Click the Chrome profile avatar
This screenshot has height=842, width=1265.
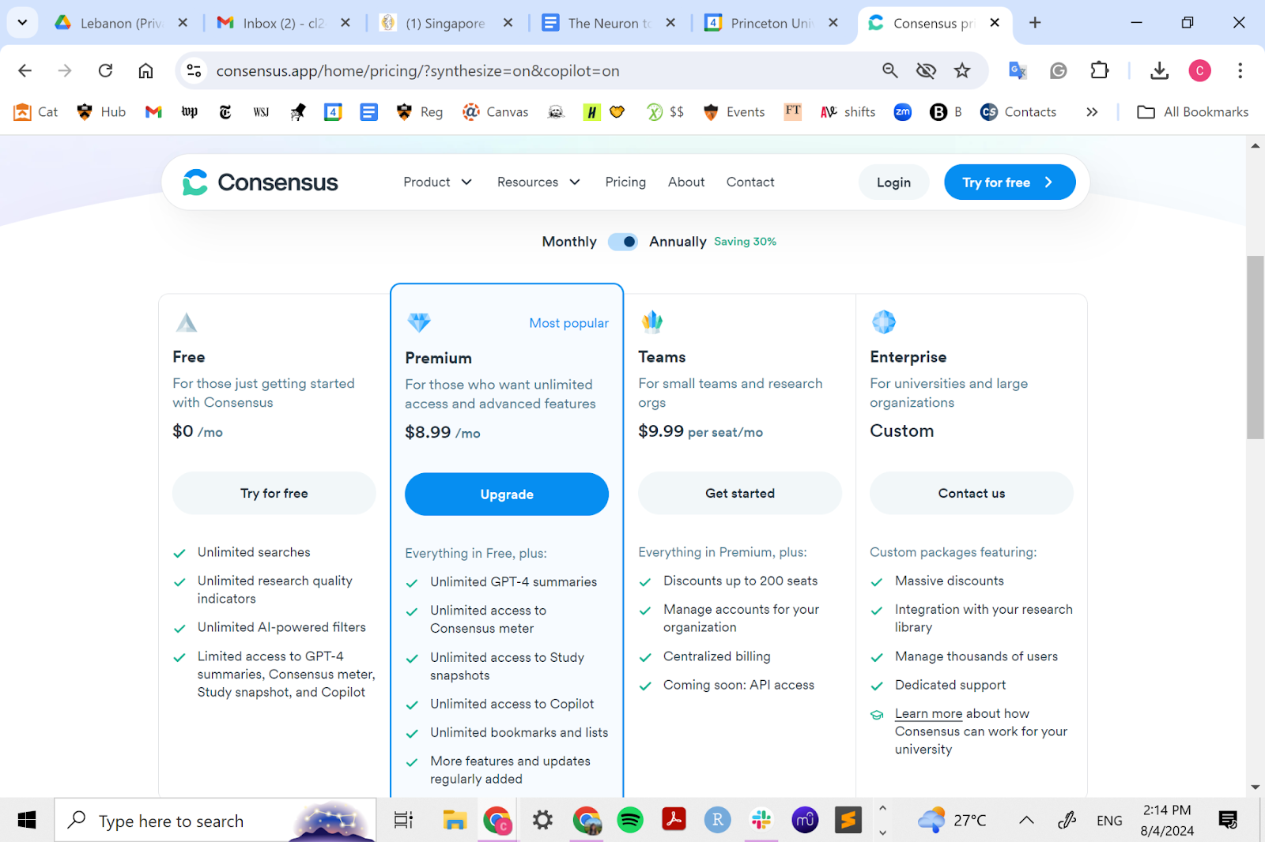1199,71
